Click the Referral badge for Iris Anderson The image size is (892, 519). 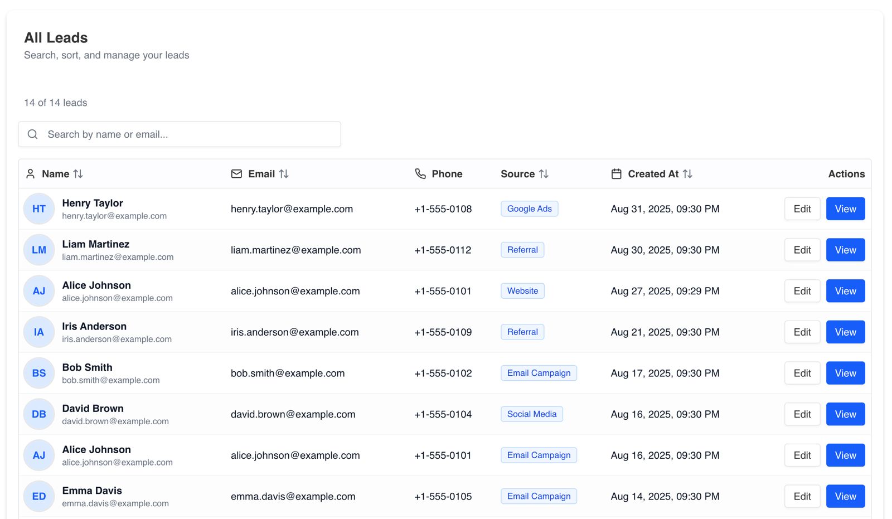pos(522,332)
